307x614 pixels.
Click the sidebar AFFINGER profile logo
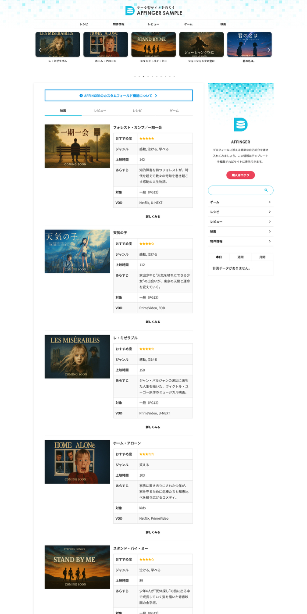[240, 125]
